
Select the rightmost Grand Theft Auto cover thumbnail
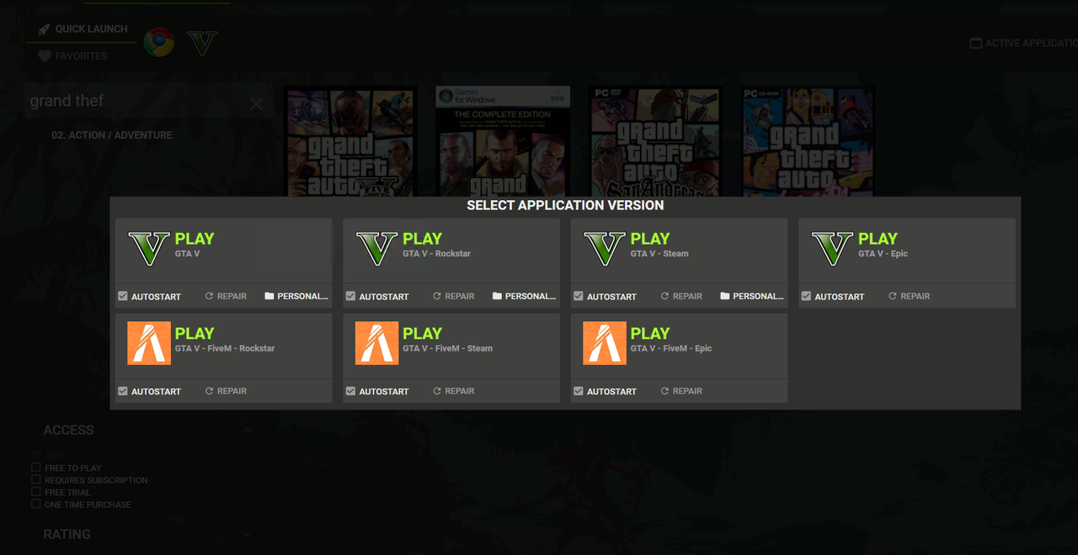click(x=808, y=142)
